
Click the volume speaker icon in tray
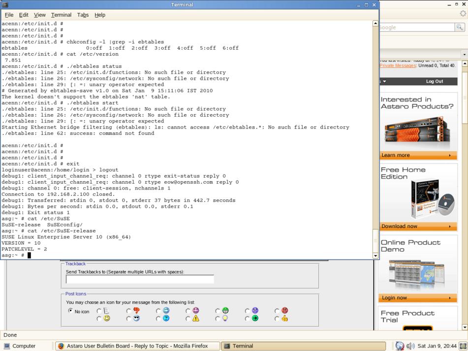[410, 346]
